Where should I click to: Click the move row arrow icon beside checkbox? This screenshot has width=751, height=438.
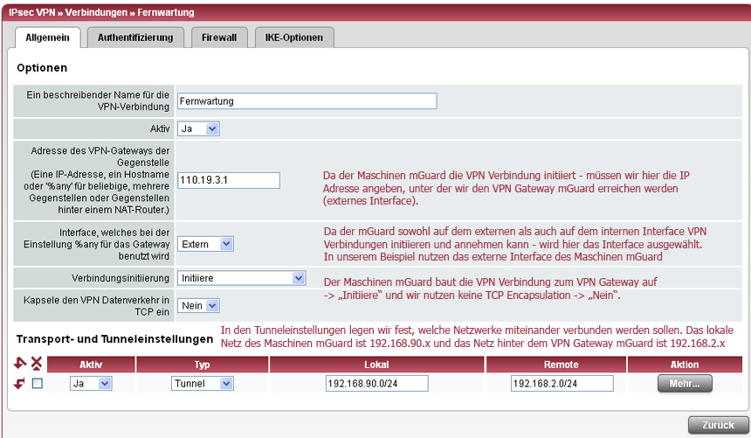click(20, 384)
